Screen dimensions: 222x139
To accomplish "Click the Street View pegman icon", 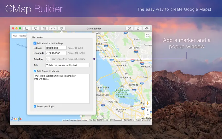I will 147,103.
